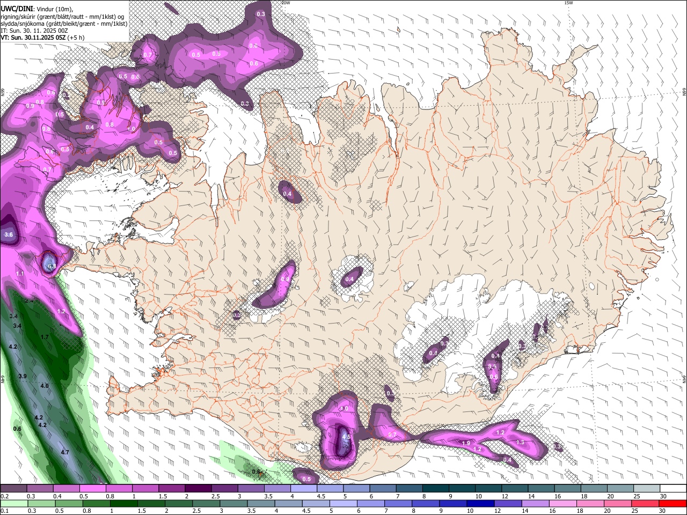Click the 'IT: Sun. 30. 11. 2025 00Z' line
This screenshot has width=687, height=515.
pyautogui.click(x=34, y=31)
